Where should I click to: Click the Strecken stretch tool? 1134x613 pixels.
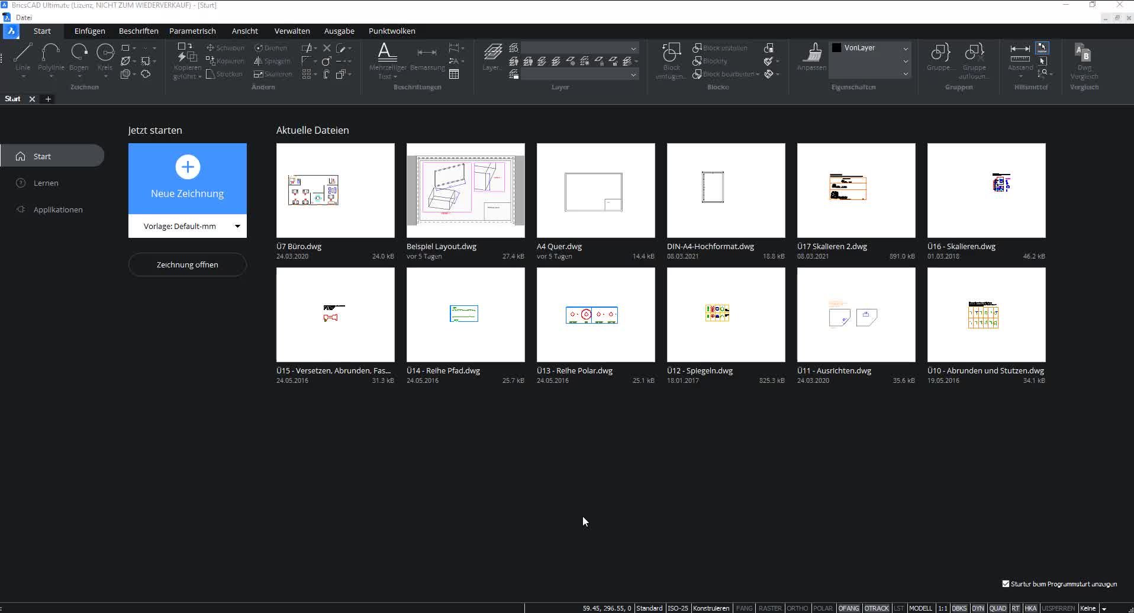[x=224, y=74]
